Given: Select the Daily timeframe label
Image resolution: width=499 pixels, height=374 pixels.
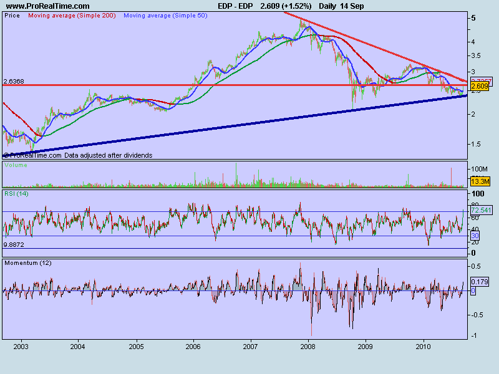Looking at the screenshot, I should [x=329, y=6].
